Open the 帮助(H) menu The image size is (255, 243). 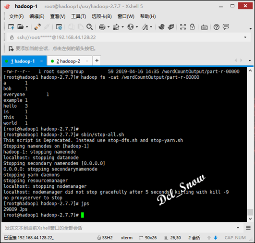[x=148, y=16]
